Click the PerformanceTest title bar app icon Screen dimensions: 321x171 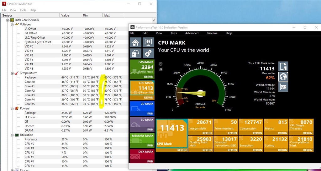point(133,27)
